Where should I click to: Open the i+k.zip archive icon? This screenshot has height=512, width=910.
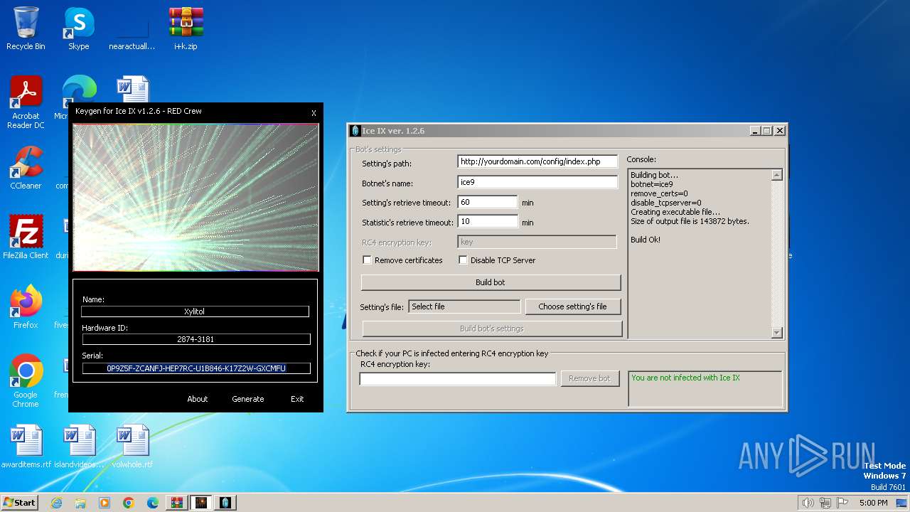pos(186,28)
